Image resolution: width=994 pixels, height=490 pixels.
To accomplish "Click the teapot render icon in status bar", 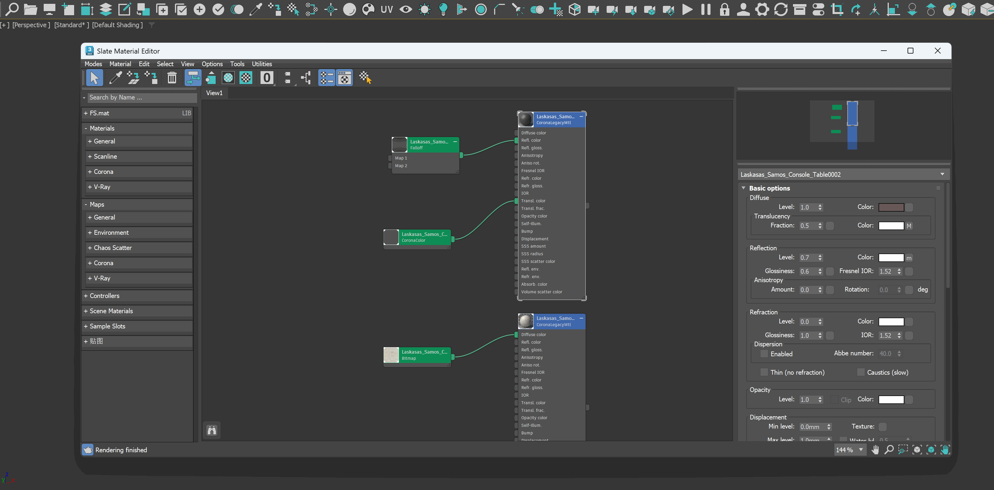I will coord(88,450).
